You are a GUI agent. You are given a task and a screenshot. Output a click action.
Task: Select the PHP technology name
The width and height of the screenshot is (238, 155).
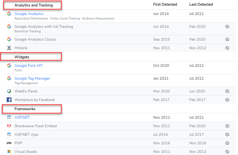(18, 143)
